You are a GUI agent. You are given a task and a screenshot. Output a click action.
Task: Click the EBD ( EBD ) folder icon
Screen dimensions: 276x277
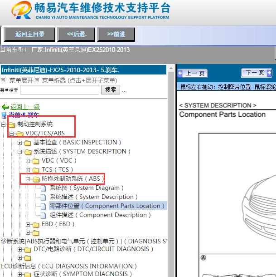(36, 224)
